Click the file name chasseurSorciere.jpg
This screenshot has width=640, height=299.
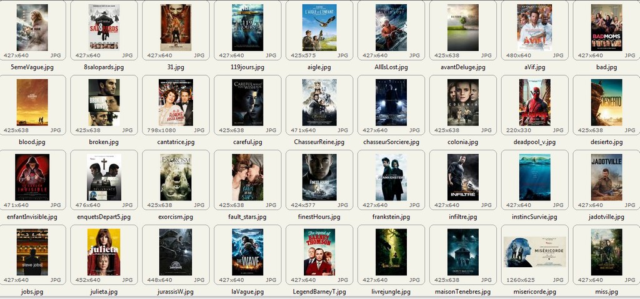[x=391, y=142]
